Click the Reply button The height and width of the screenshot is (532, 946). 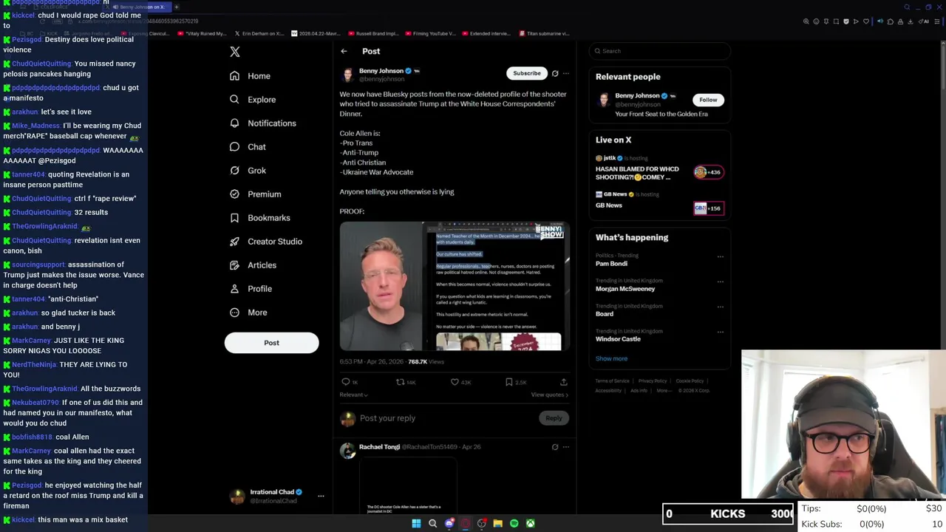point(554,418)
